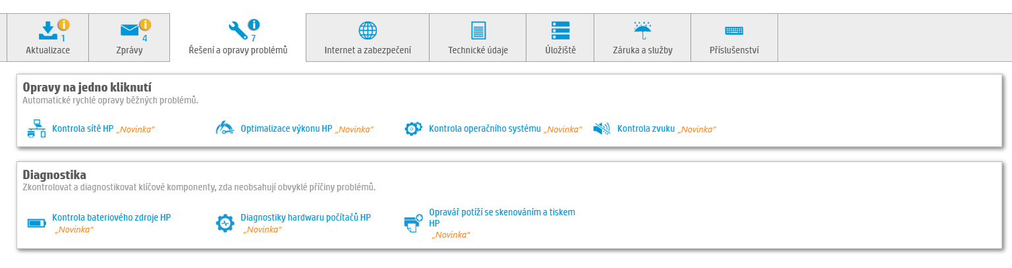Screen dimensions: 1012x268
Task: Click the hardware diagnostics gear icon
Action: 225,223
